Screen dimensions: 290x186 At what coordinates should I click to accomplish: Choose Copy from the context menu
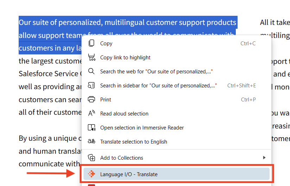click(176, 44)
